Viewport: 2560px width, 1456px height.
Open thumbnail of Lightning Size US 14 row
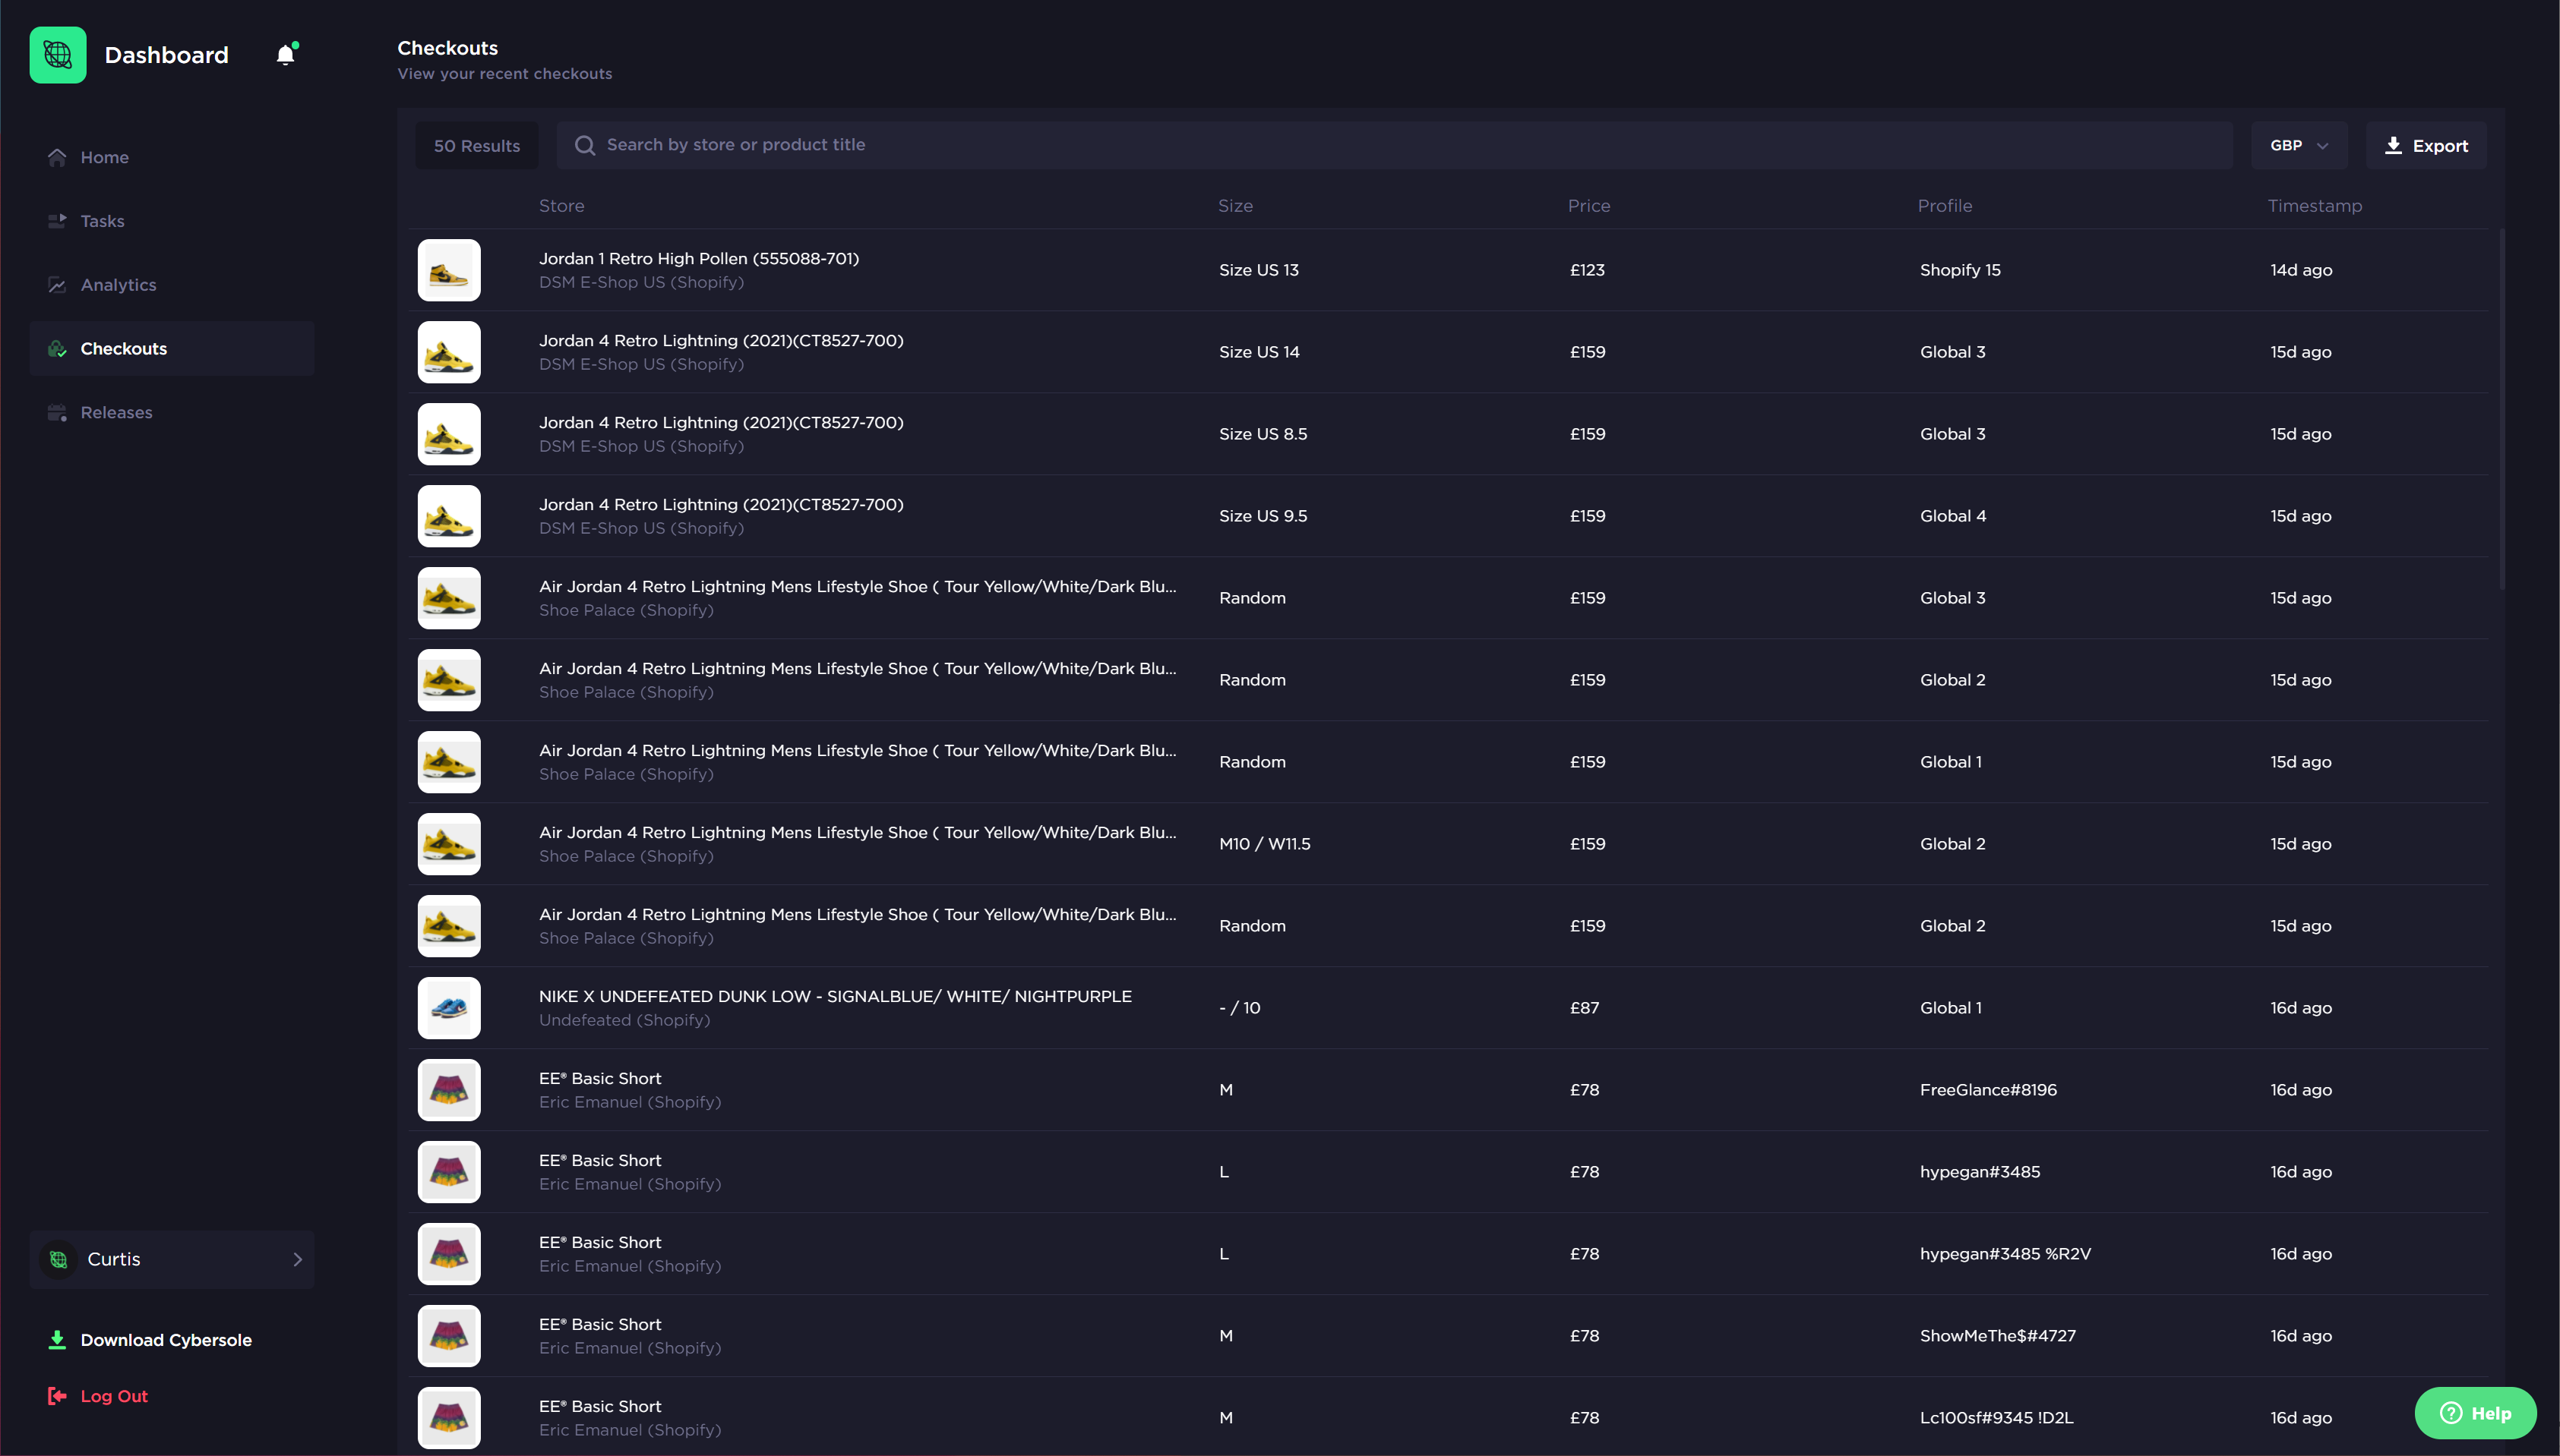pyautogui.click(x=449, y=352)
